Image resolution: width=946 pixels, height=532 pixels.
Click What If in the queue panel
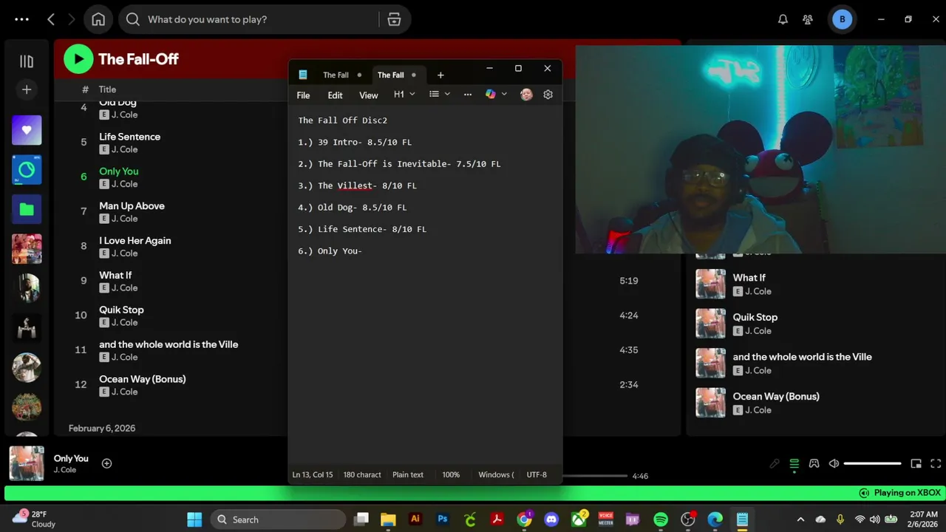(x=749, y=278)
